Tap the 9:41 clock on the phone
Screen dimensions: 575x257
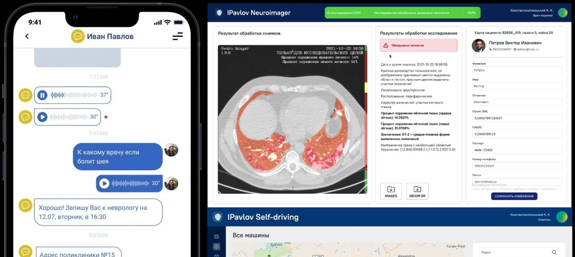[x=35, y=22]
